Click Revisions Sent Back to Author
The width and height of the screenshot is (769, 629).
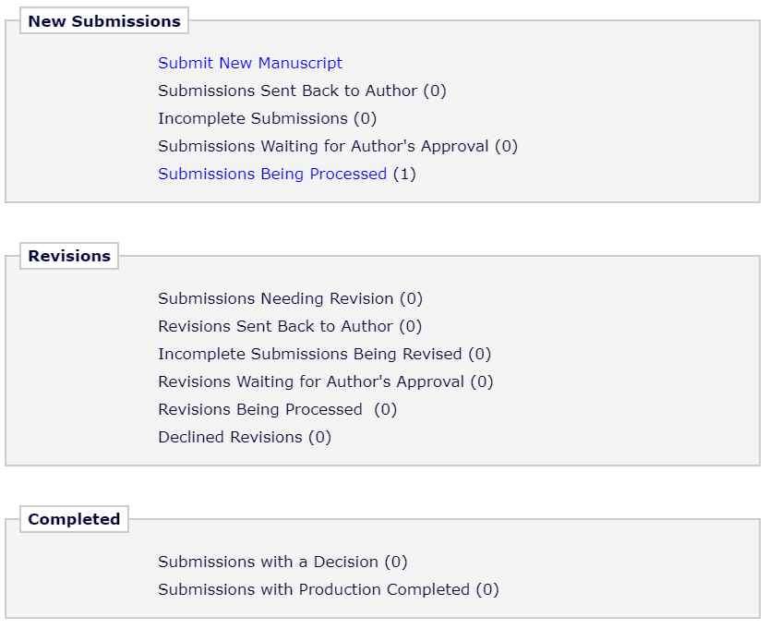coord(275,326)
